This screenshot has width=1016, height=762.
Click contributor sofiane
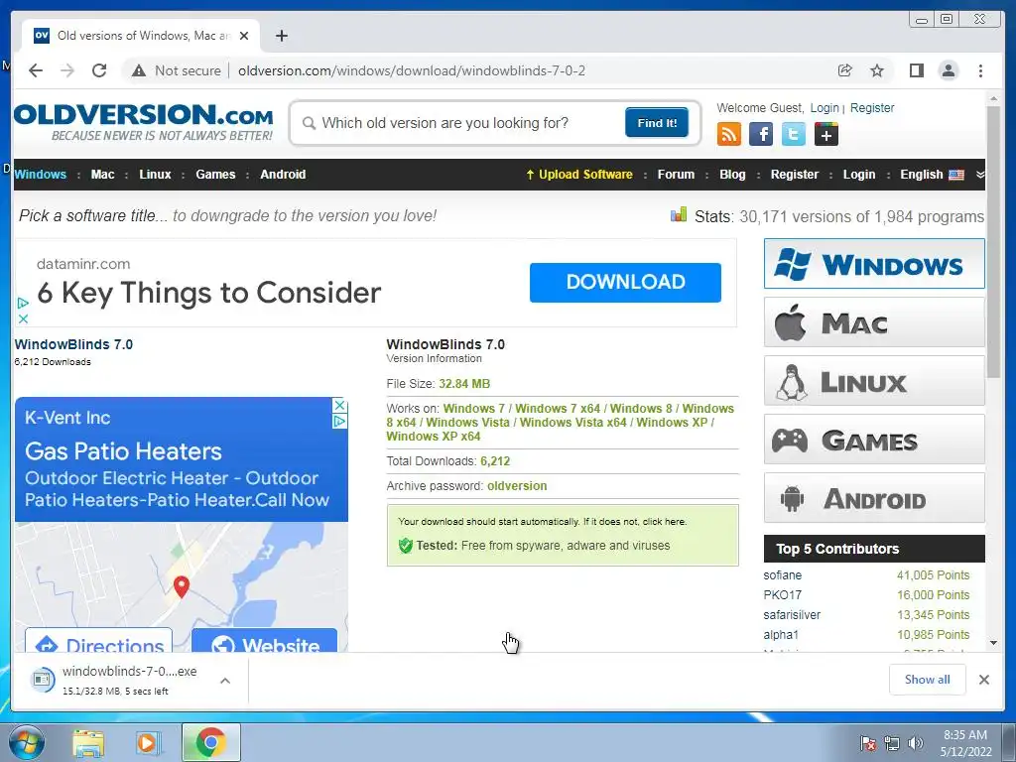[x=782, y=575]
